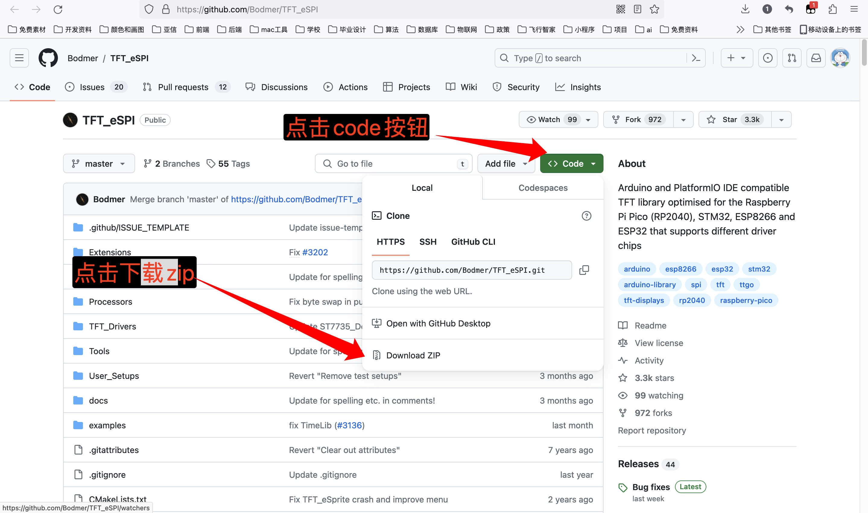Click Download ZIP
The width and height of the screenshot is (868, 513).
(413, 355)
